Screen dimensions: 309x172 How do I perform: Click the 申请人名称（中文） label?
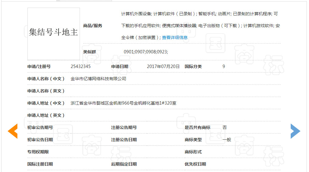[46, 79]
